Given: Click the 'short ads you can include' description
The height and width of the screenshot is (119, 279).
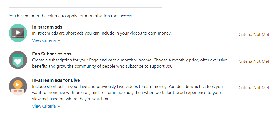Looking at the screenshot, I should click(x=102, y=33).
